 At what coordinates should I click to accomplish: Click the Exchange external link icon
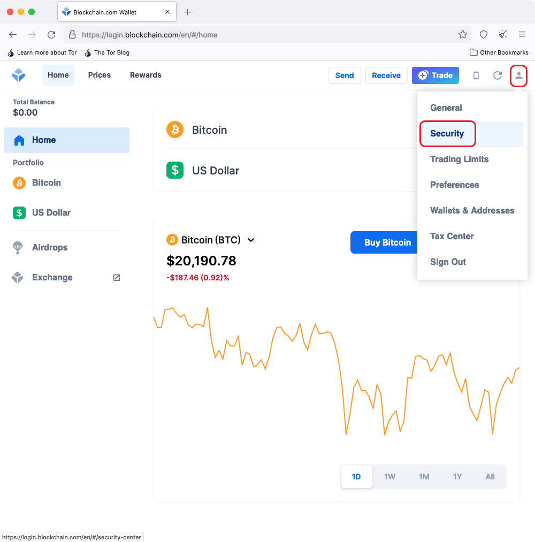(117, 278)
